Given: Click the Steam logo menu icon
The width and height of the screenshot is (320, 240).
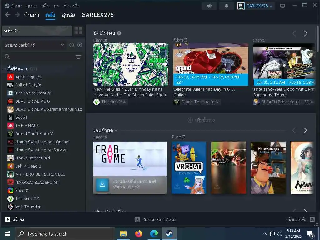Looking at the screenshot, I should click(7, 6).
